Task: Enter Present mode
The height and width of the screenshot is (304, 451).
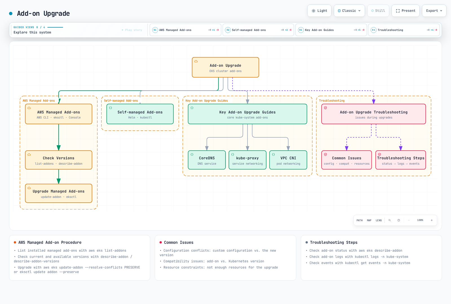Action: coord(405,11)
